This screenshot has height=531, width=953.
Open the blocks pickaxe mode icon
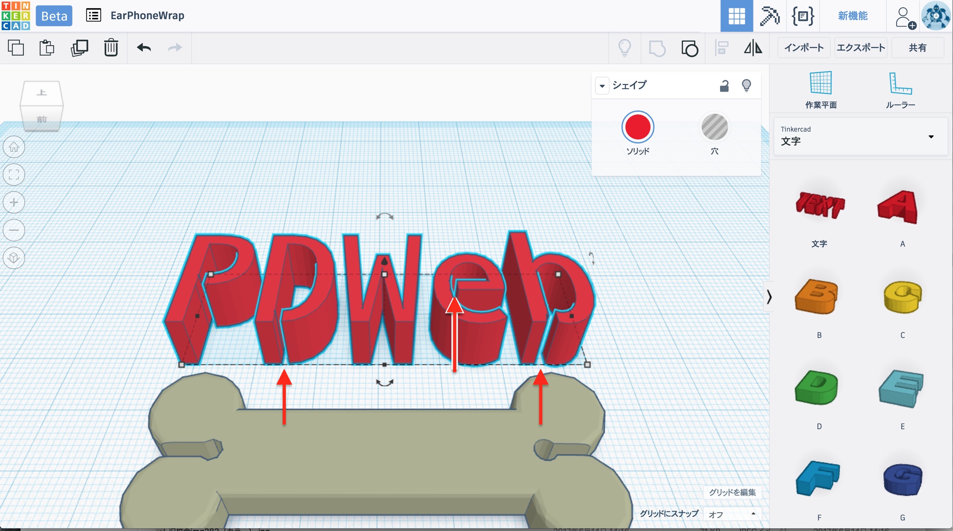click(x=769, y=16)
